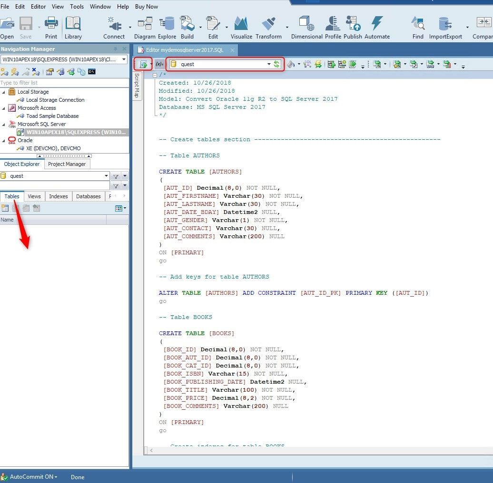Click the first new connection icon in Navigation Manager
Image resolution: width=493 pixels, height=483 pixels.
point(4,72)
